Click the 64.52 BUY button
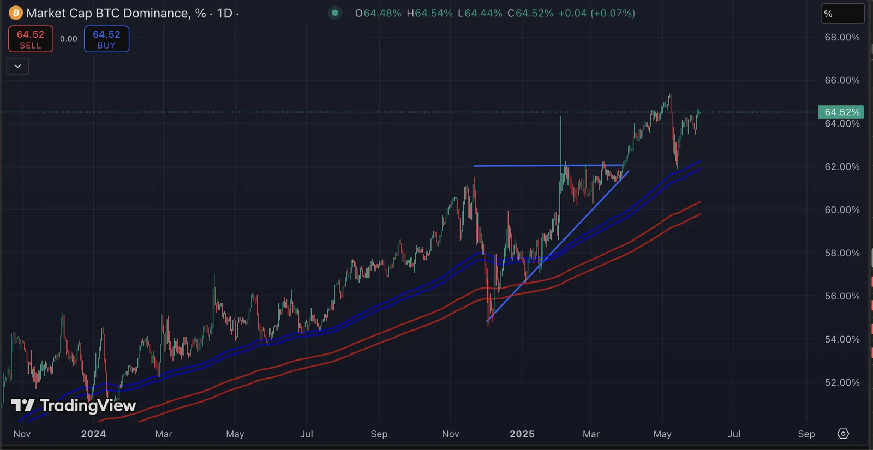This screenshot has height=450, width=873. (x=106, y=39)
